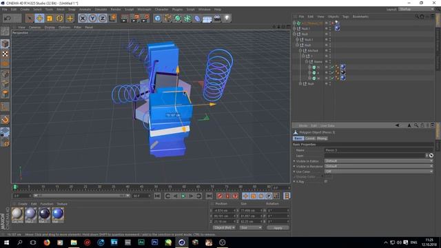Click Record Active Objects red button
Screen dimensions: 441x248
coord(220,196)
